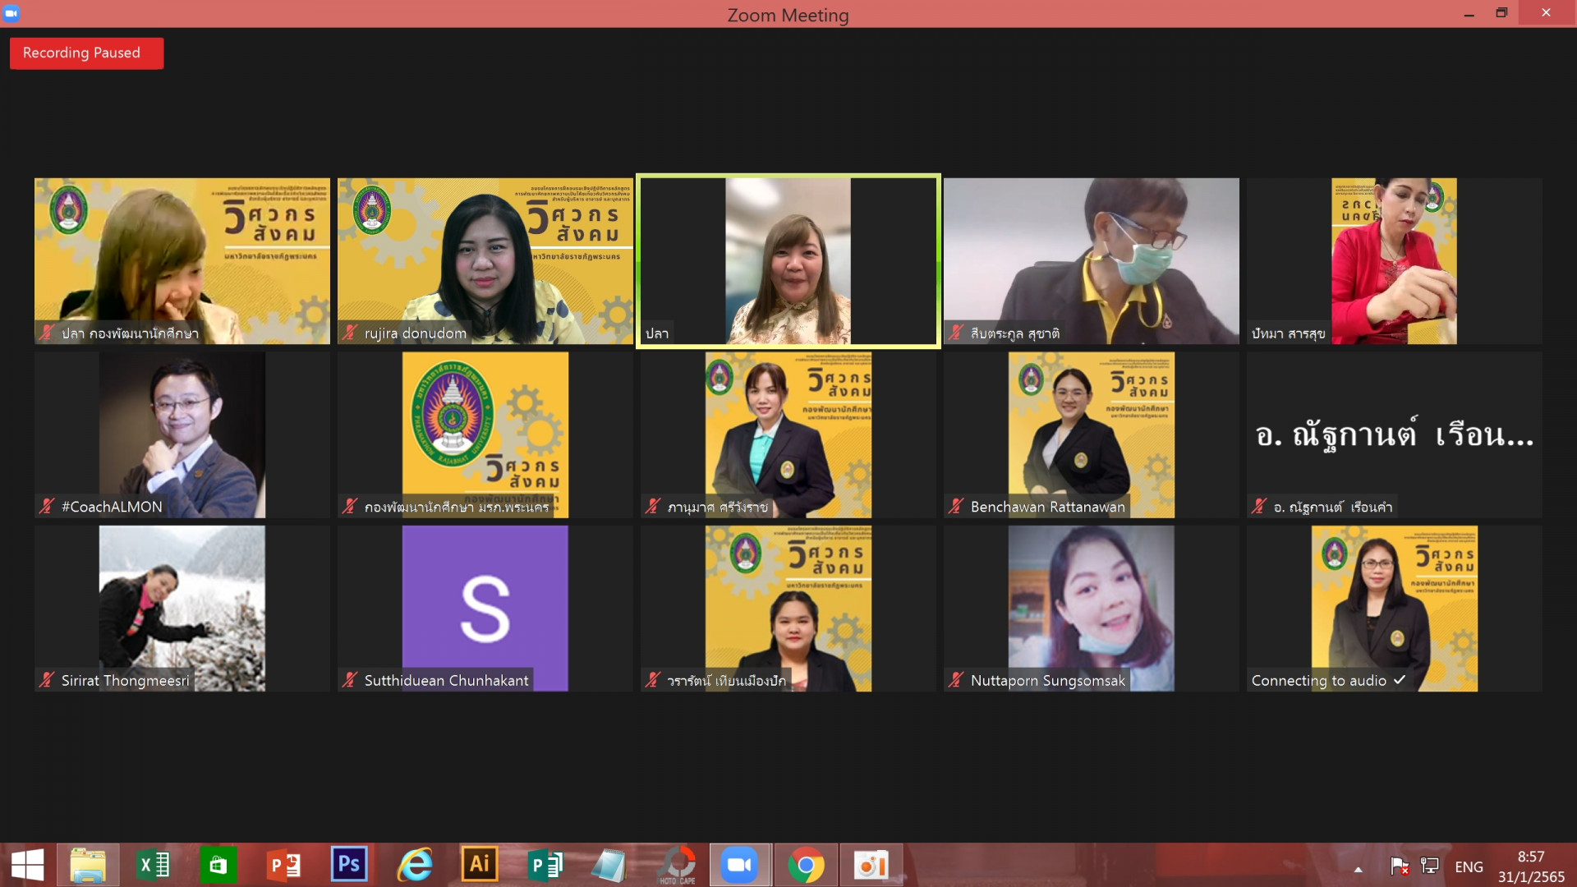Screen dimensions: 1577x887
Task: Click muted mic icon beside ภานุมาศ ศรีวังราช
Action: [x=654, y=507]
